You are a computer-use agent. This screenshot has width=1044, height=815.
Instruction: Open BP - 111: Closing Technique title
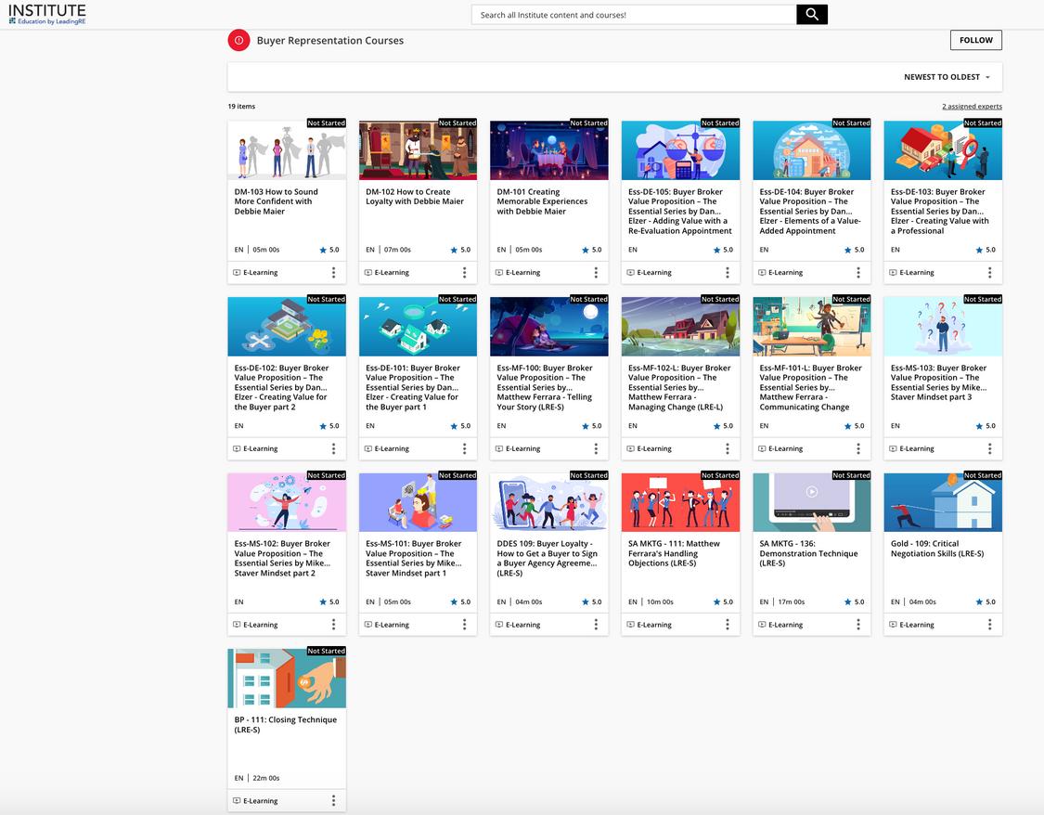pos(285,724)
